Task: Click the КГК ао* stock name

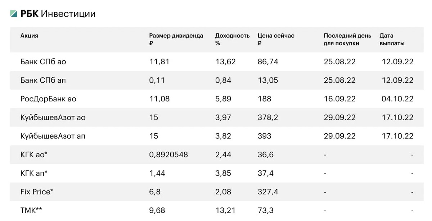Action: [x=34, y=155]
